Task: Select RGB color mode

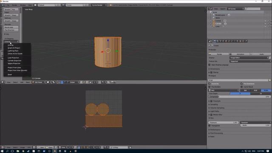Action: click(x=255, y=90)
